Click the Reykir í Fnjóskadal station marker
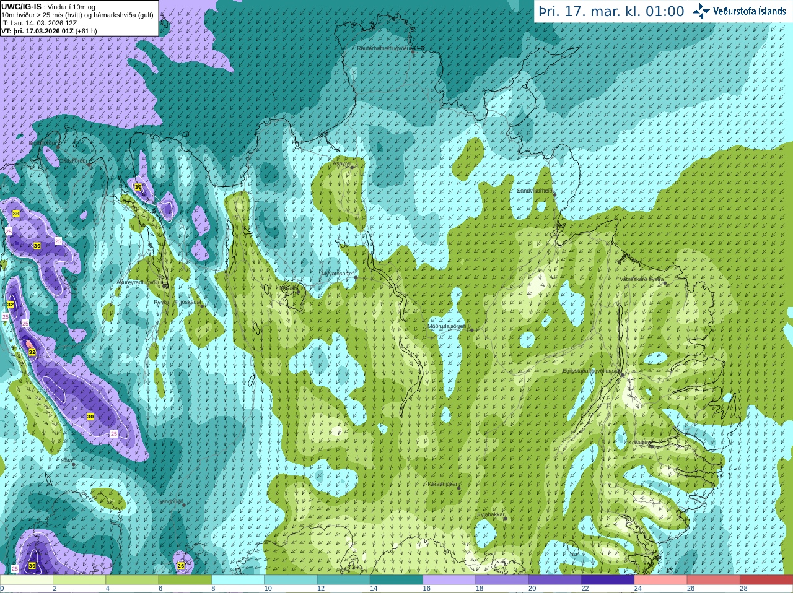Image resolution: width=793 pixels, height=593 pixels. (x=202, y=306)
